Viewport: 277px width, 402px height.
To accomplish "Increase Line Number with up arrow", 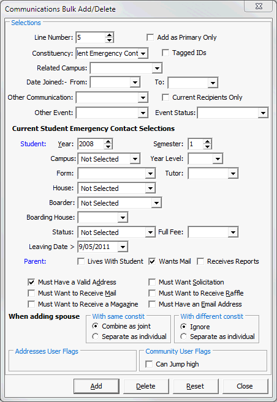I will tap(109, 35).
